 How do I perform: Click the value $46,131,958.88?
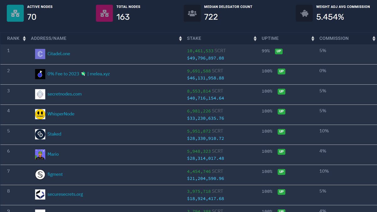205,78
